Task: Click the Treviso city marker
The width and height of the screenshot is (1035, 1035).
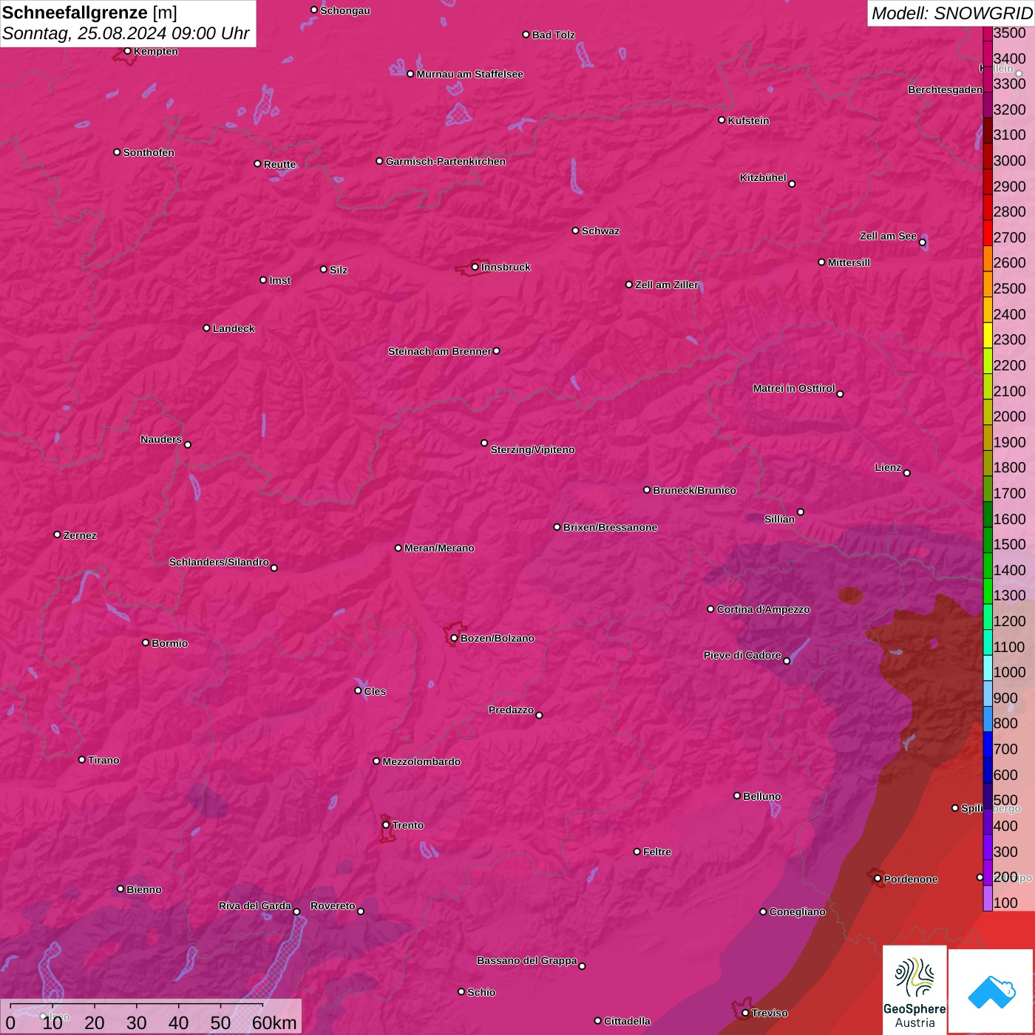Action: click(745, 1013)
